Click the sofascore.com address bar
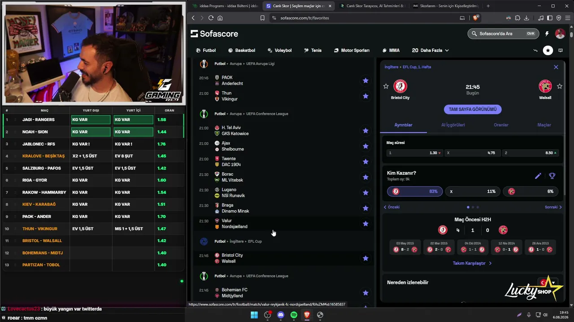574x322 pixels. tap(368, 18)
